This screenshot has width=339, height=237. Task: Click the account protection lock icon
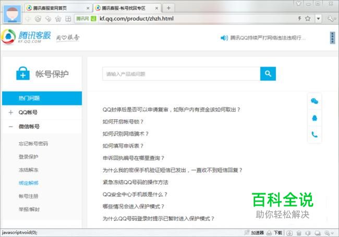(23, 73)
